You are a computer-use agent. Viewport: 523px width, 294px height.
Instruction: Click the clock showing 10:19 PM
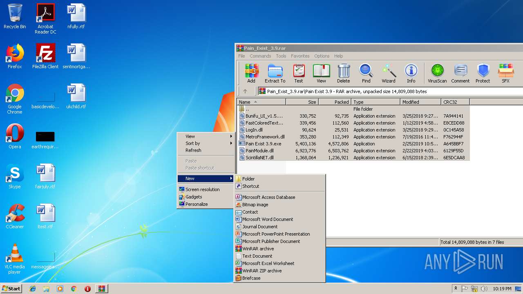[502, 289]
